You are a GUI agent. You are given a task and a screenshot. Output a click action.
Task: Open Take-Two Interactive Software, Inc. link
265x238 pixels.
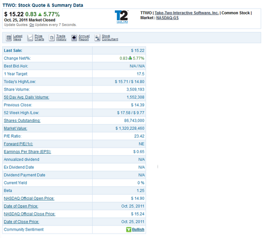pyautogui.click(x=187, y=13)
